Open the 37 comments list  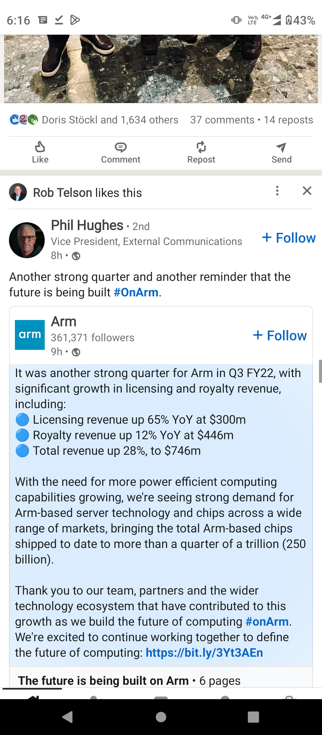[222, 120]
